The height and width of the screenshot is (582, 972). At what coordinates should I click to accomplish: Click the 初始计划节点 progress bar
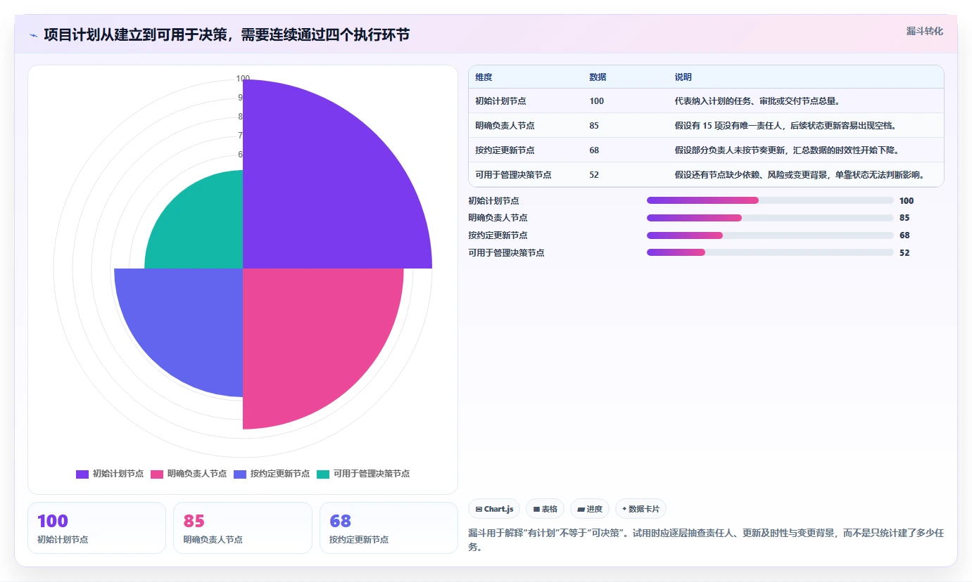(770, 200)
